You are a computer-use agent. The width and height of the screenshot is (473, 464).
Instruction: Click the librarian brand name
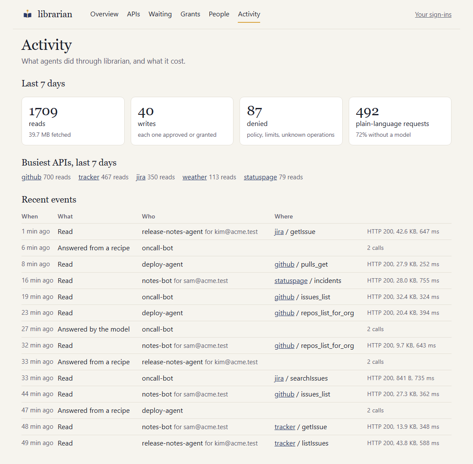pos(55,14)
